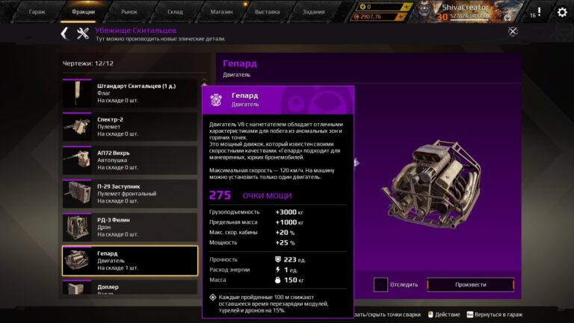Click the crossed-circle icon under player profile

(x=513, y=31)
